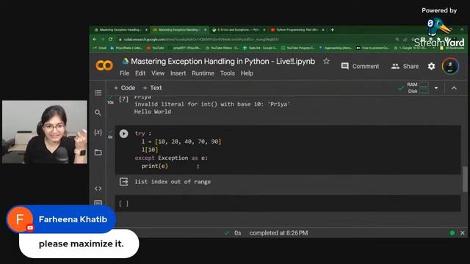Open the Help menu
This screenshot has width=470, height=264.
[247, 73]
